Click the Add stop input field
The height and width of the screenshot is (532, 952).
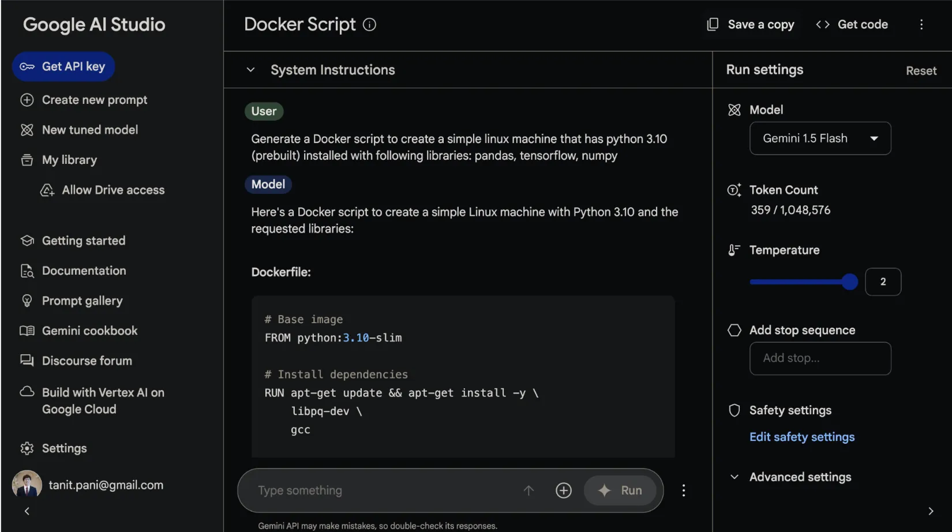click(x=820, y=358)
